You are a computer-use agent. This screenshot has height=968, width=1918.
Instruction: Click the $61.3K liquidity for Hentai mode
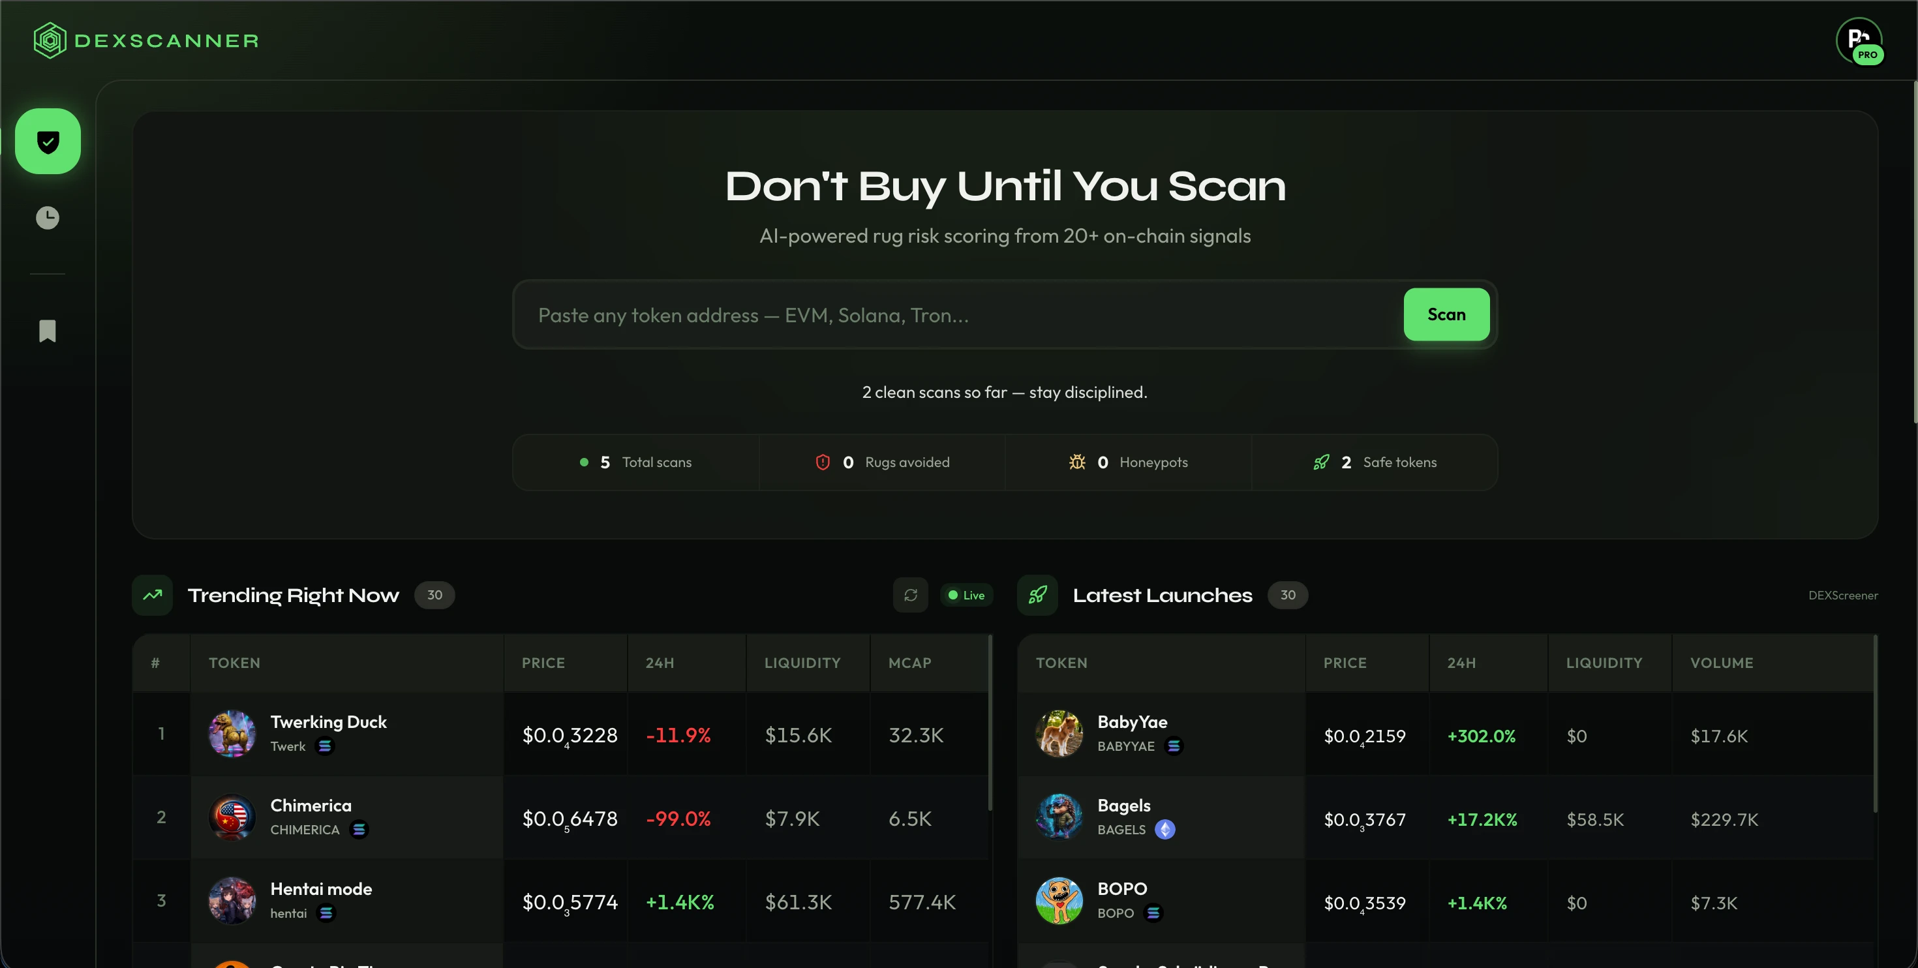[798, 901]
